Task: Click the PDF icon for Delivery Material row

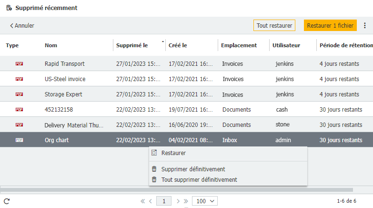Action: tap(19, 125)
